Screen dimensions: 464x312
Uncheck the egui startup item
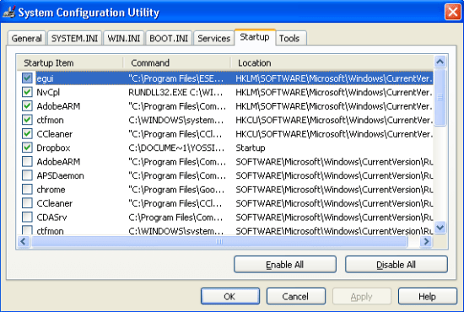point(27,78)
